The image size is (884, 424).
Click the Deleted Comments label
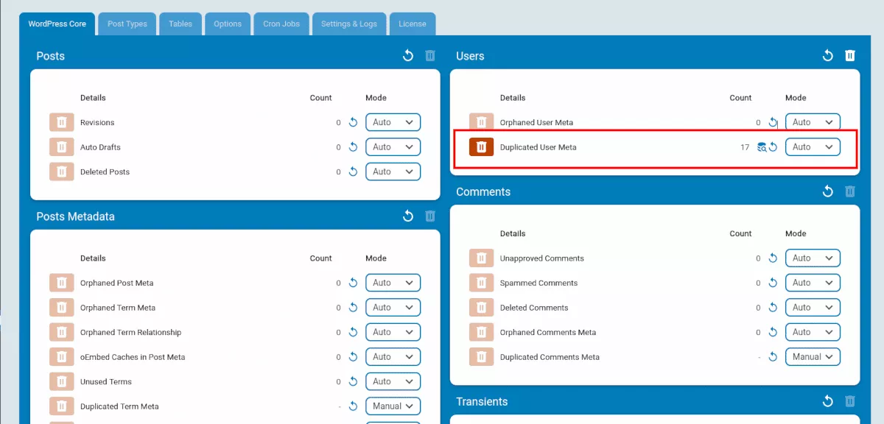[x=534, y=308]
